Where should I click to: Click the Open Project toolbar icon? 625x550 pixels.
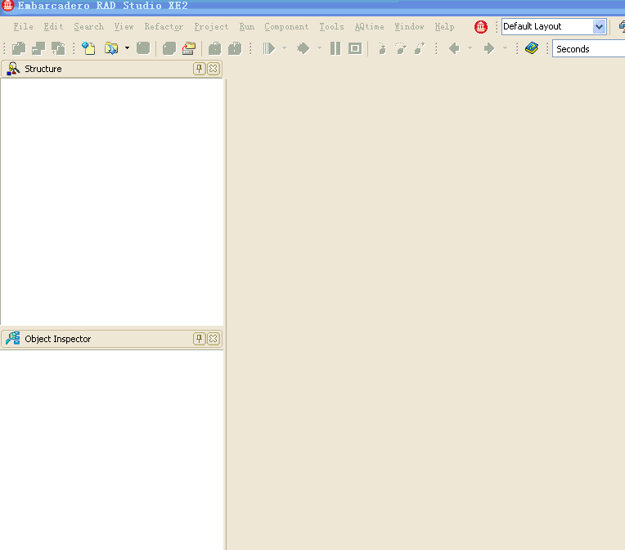[188, 49]
